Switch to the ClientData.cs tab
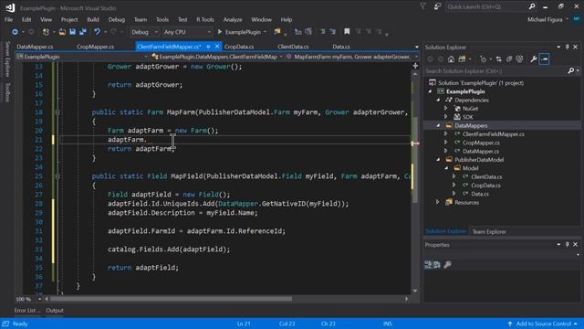 click(293, 47)
